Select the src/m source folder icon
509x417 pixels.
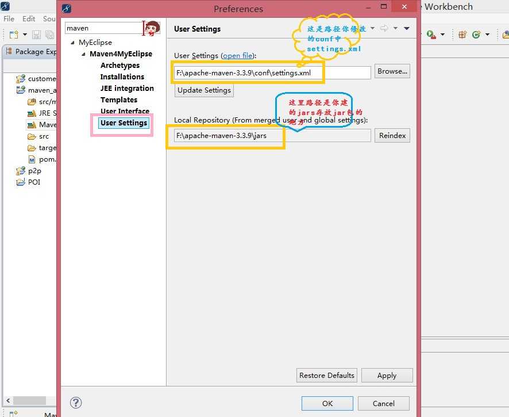click(32, 102)
